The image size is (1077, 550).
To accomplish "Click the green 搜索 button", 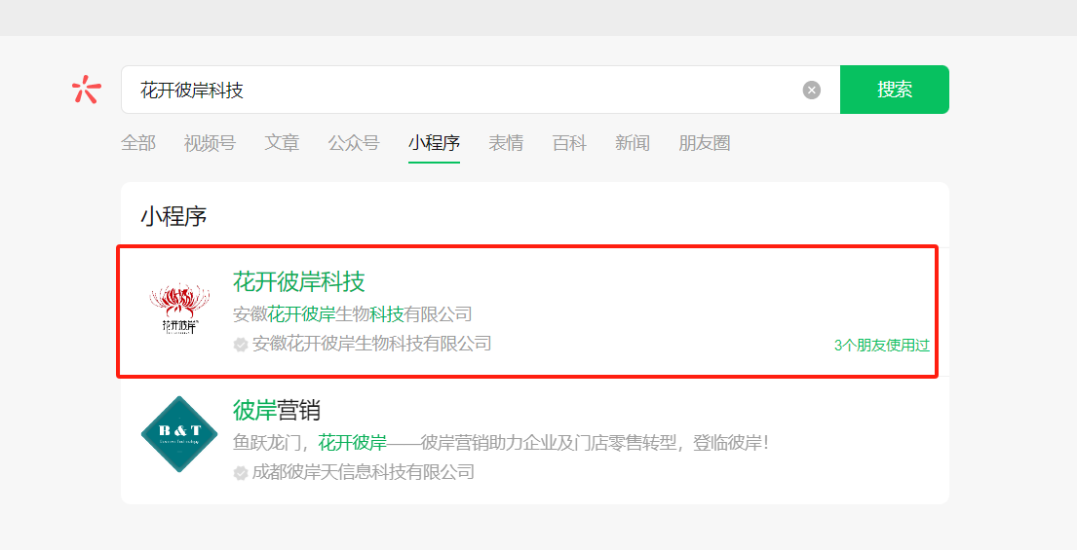I will 895,90.
